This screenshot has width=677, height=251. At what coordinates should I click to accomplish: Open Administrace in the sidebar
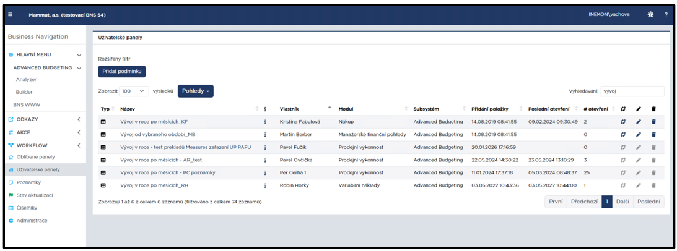pos(32,220)
